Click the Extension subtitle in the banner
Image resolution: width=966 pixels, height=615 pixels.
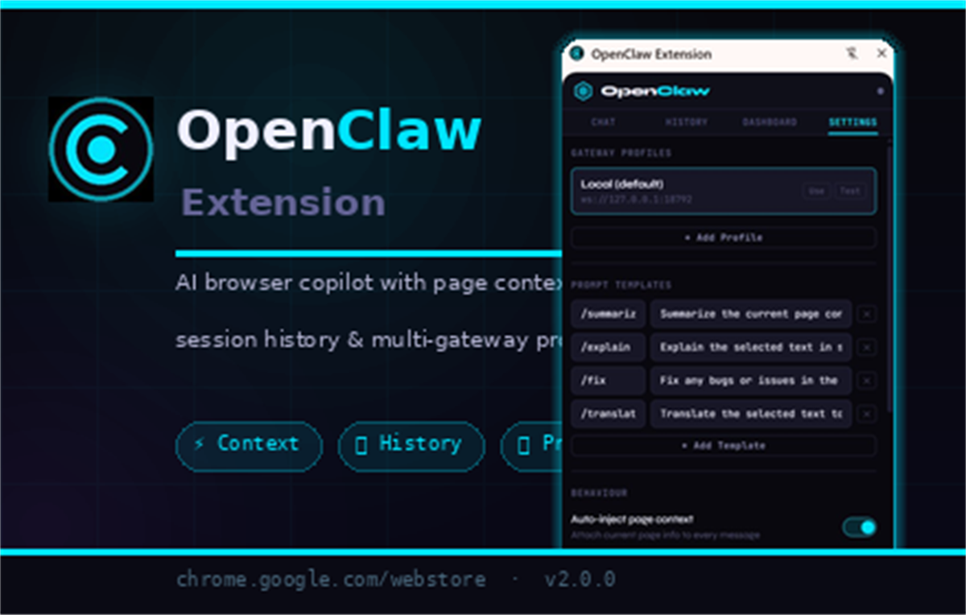click(x=283, y=202)
